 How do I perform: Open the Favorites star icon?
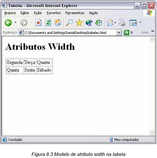(x=79, y=23)
